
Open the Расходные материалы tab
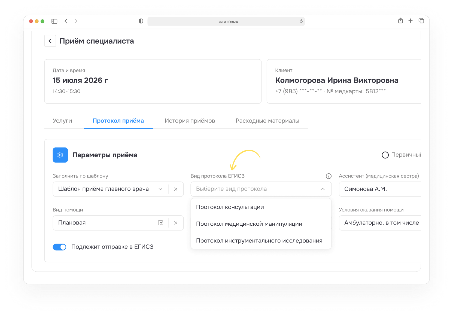267,121
